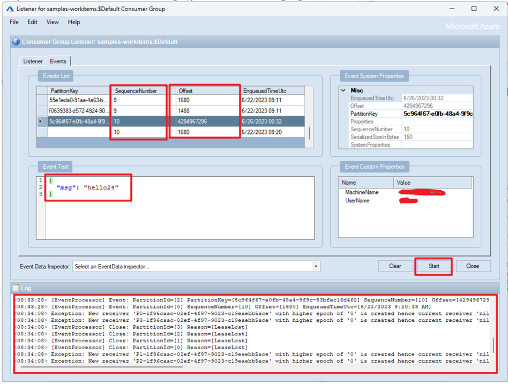The image size is (508, 384).
Task: Click the Clear button
Action: 395,266
